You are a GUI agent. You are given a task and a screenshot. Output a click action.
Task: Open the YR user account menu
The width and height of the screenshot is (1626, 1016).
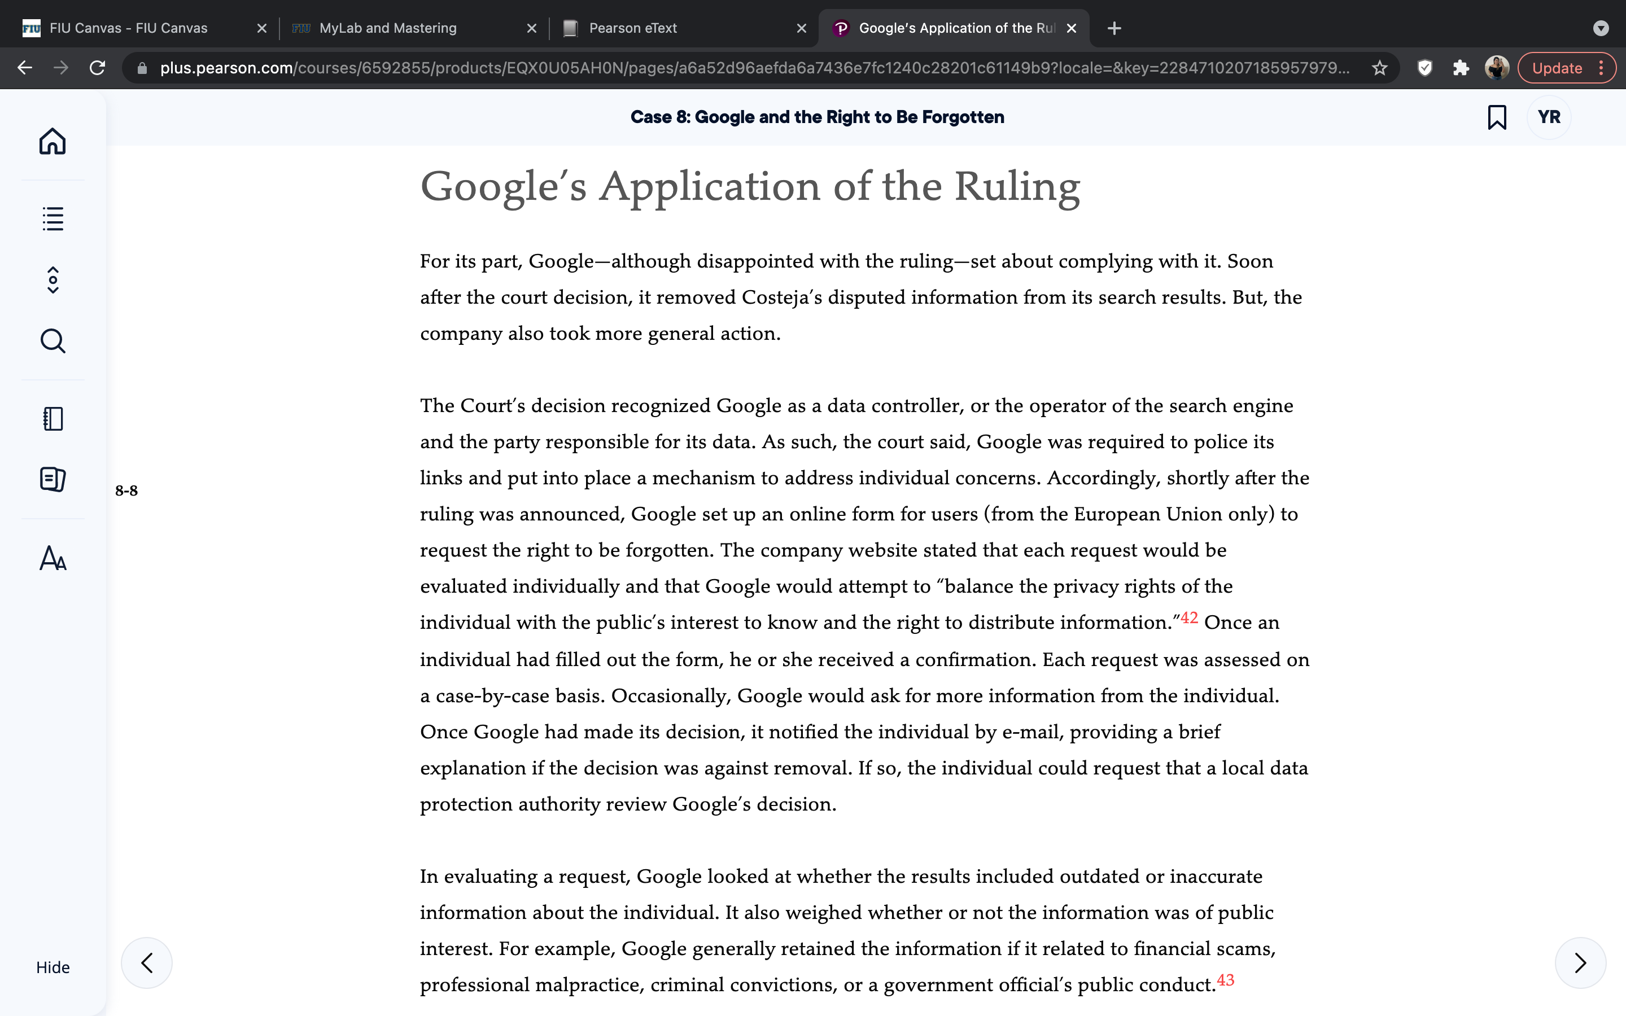click(1549, 117)
